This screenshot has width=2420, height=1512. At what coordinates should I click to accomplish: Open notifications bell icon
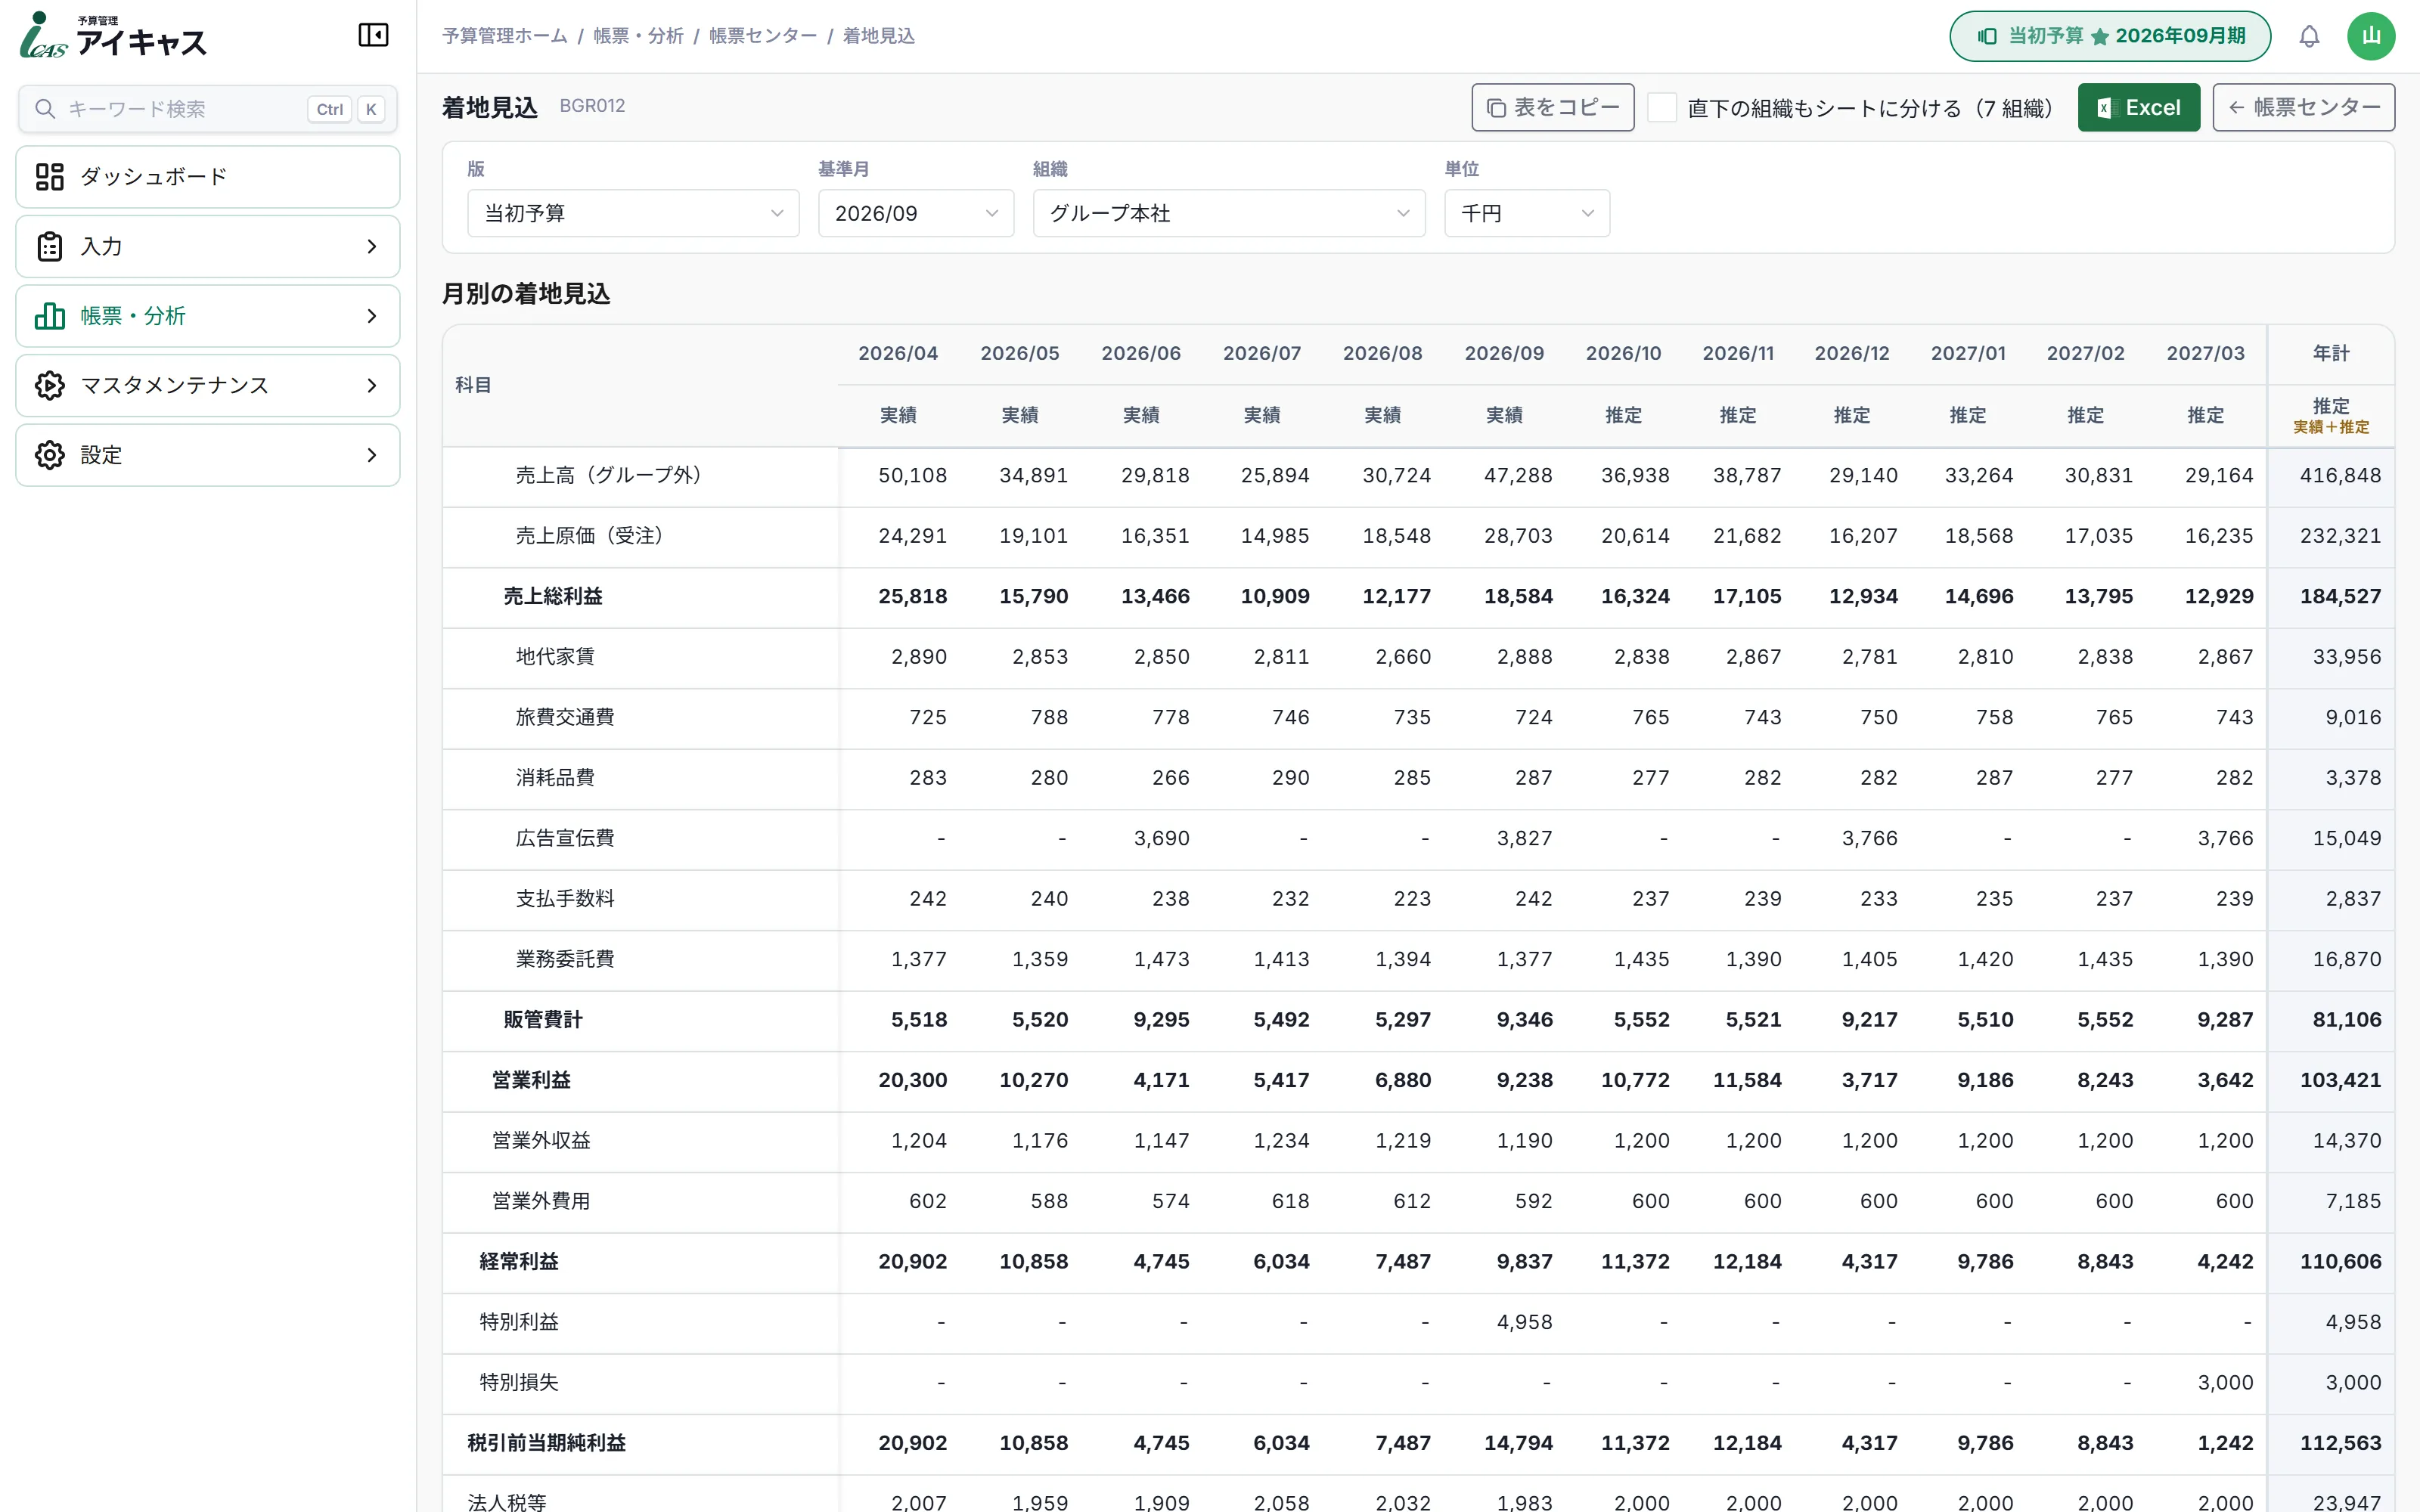coord(2309,36)
